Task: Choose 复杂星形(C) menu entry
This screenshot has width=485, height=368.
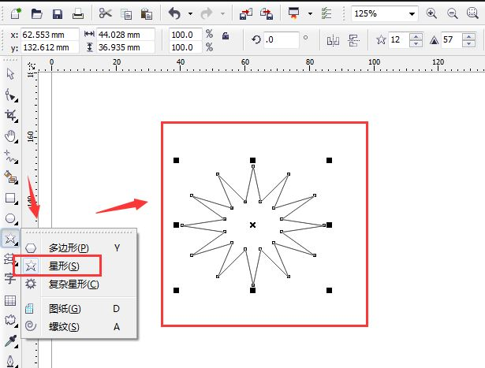Action: 73,284
